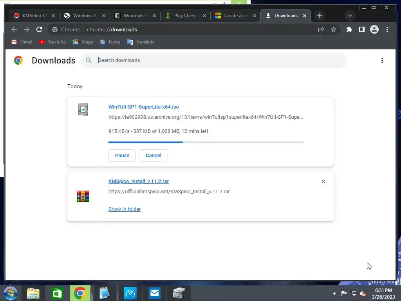
Task: Close the Windows 7 tab
Action: pyautogui.click(x=154, y=16)
